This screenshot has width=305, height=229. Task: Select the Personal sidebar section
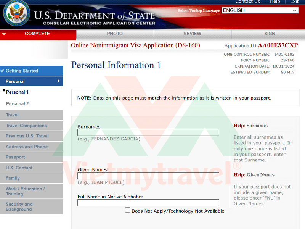(x=32, y=81)
